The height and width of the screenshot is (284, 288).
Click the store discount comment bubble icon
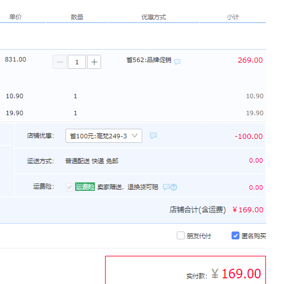pyautogui.click(x=153, y=136)
